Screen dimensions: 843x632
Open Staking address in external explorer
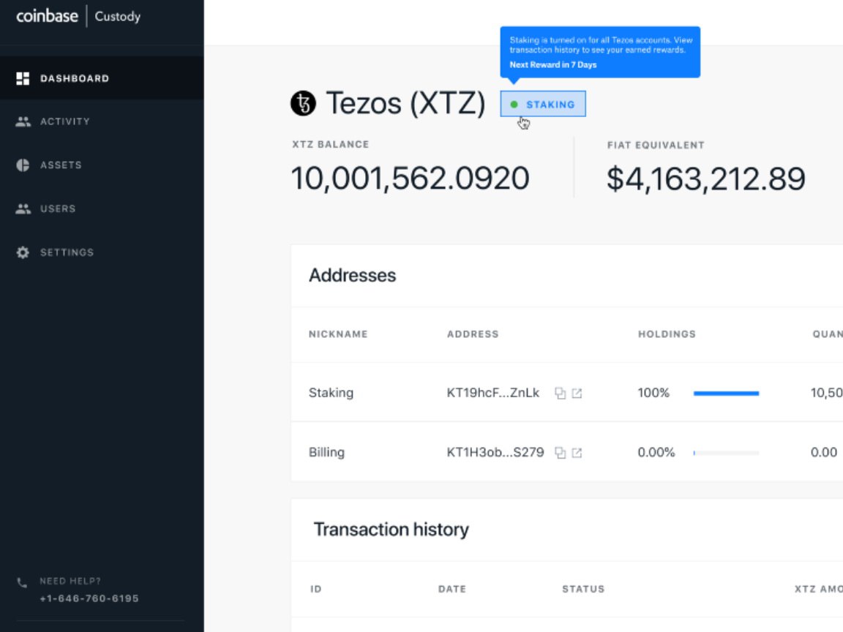577,394
